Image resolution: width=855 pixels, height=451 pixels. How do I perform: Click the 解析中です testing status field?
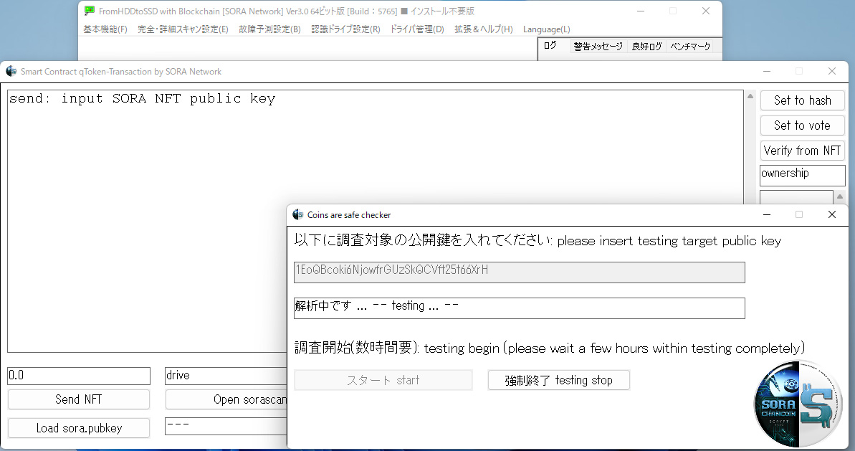point(519,308)
